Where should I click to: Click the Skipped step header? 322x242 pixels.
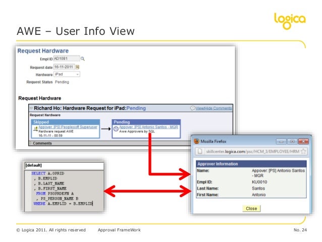click(66, 122)
